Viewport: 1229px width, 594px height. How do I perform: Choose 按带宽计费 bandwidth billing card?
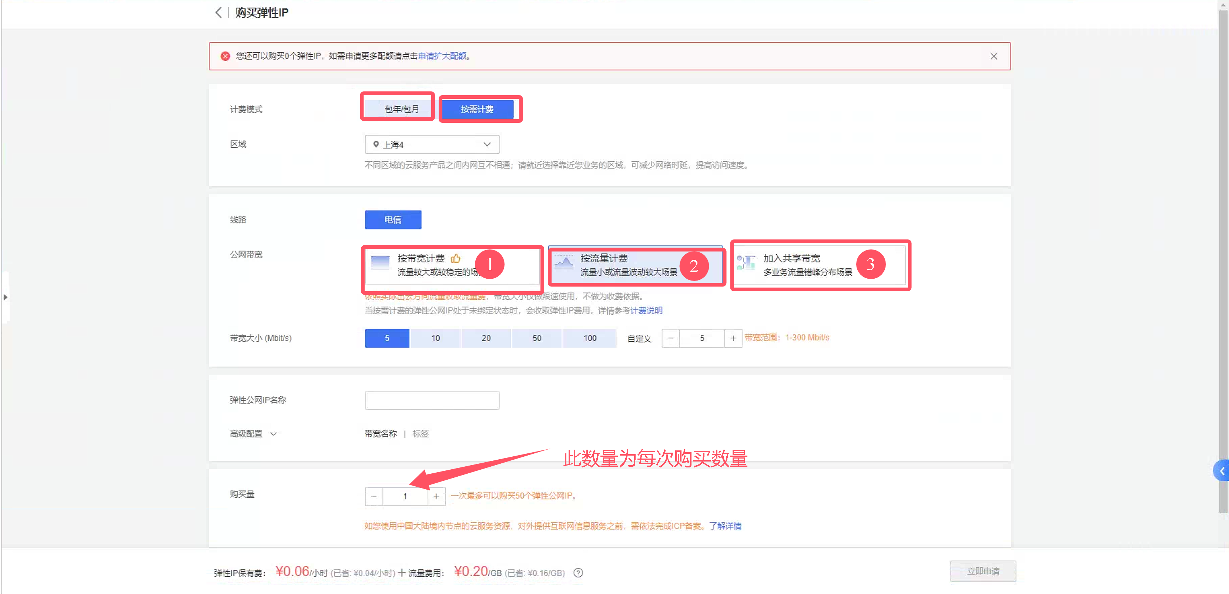point(452,265)
